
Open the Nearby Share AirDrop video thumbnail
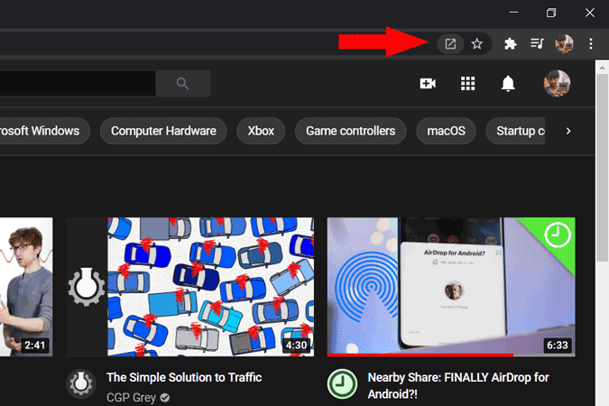pyautogui.click(x=451, y=287)
